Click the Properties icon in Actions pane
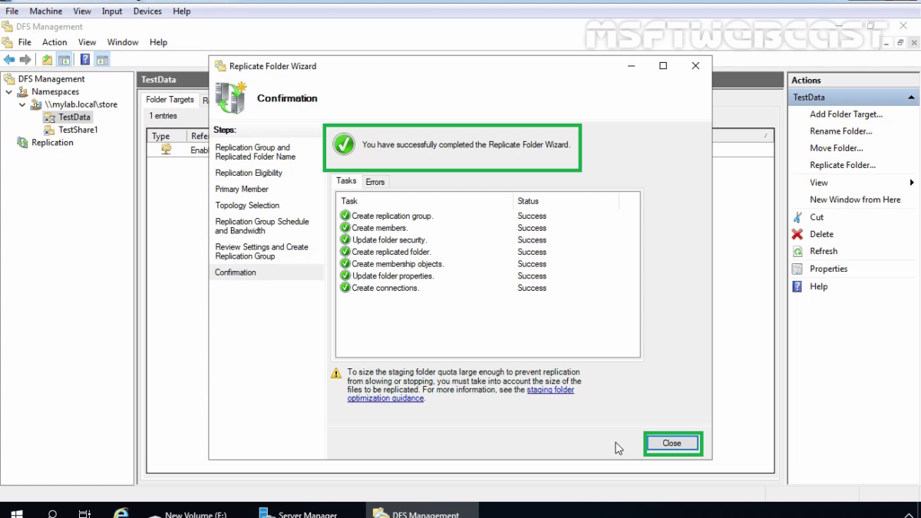Screen dimensions: 921x518 tap(797, 269)
